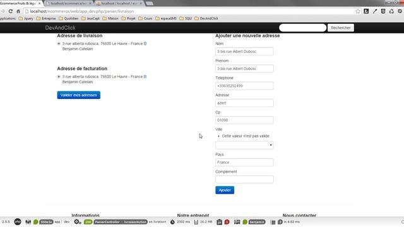
Task: Bookmark this page with the star icon
Action: [x=358, y=11]
